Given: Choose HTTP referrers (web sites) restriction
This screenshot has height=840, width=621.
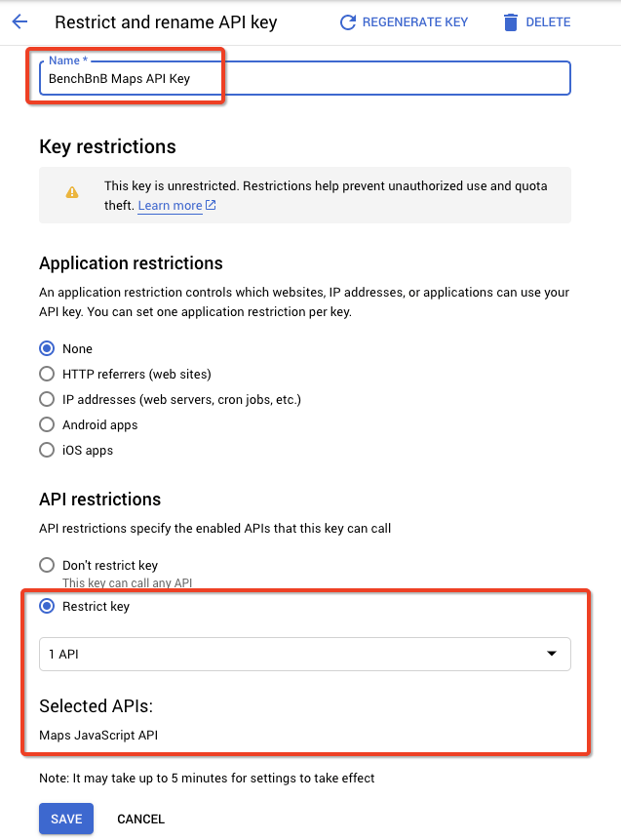Looking at the screenshot, I should (46, 374).
